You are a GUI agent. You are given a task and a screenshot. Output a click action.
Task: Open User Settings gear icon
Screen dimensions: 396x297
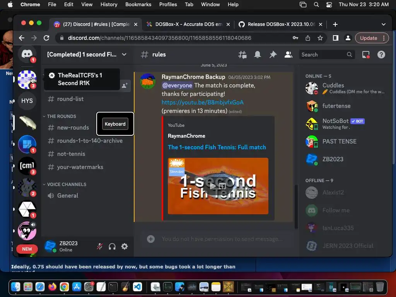tap(125, 246)
